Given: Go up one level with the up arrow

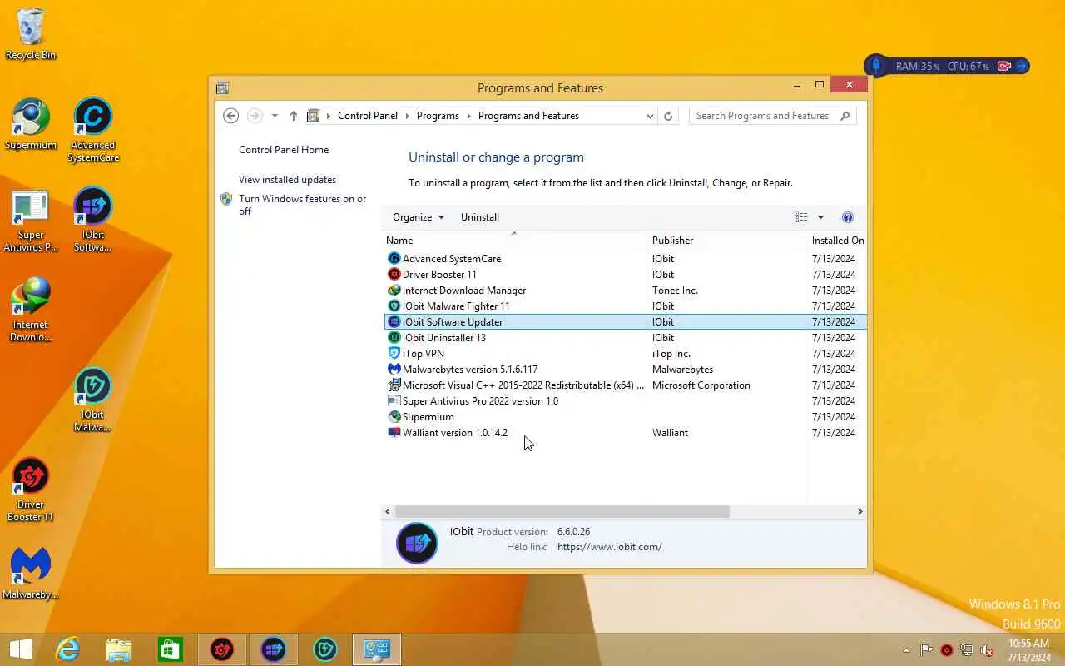Looking at the screenshot, I should pos(293,116).
